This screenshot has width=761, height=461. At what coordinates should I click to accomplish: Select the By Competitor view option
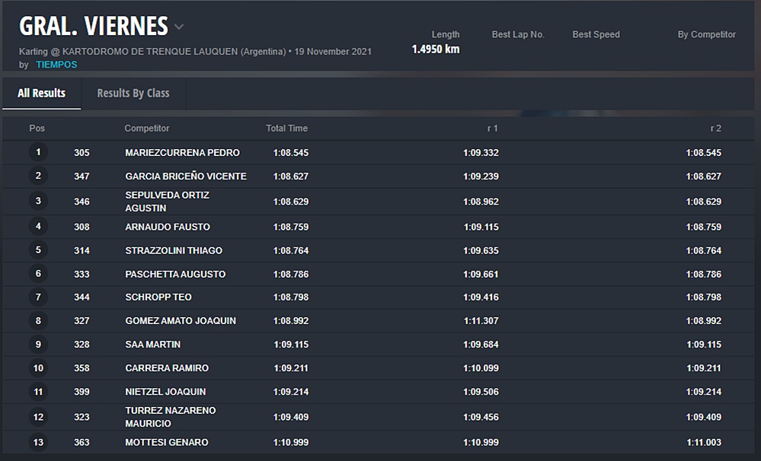706,34
